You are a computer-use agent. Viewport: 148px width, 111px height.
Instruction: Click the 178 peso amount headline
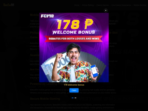click(75, 24)
